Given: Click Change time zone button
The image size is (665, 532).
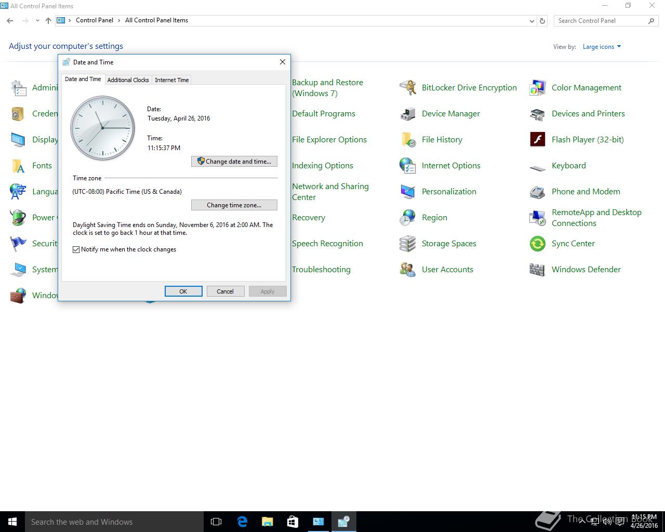Looking at the screenshot, I should pos(234,205).
